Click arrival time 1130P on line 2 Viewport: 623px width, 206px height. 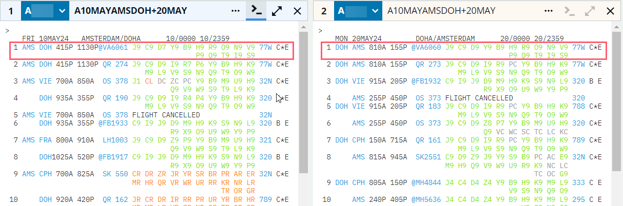click(88, 64)
